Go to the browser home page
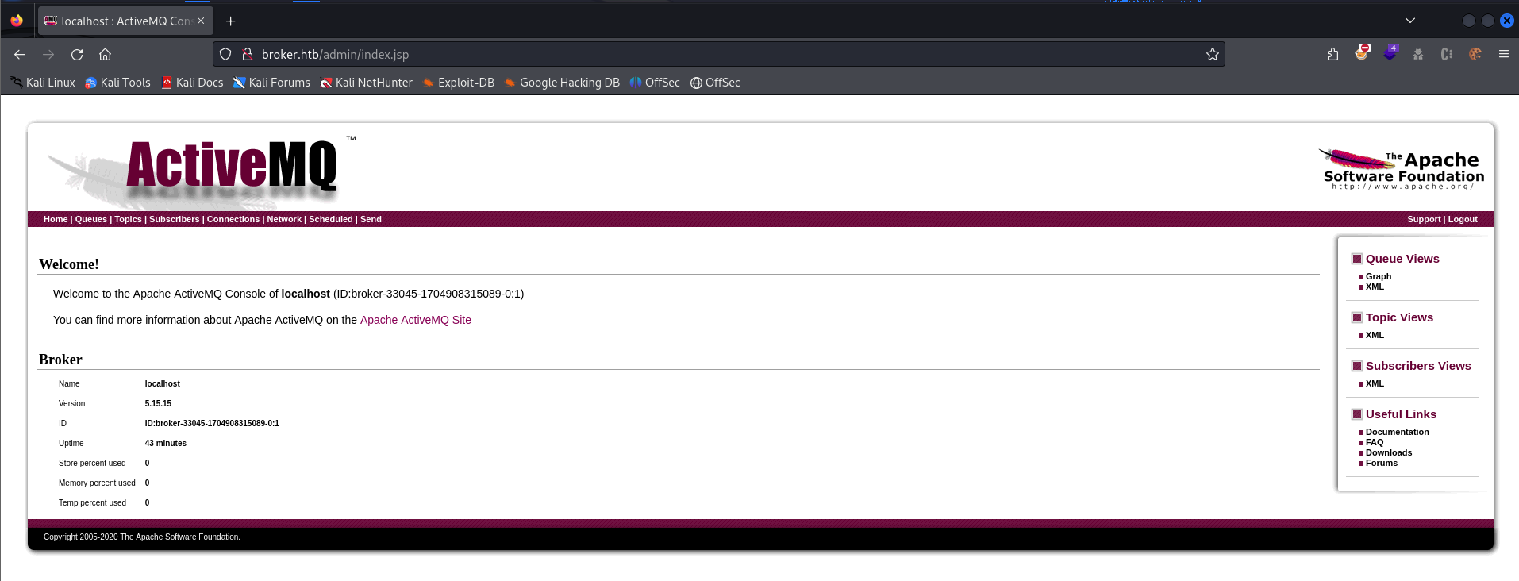Image resolution: width=1519 pixels, height=581 pixels. 105,54
